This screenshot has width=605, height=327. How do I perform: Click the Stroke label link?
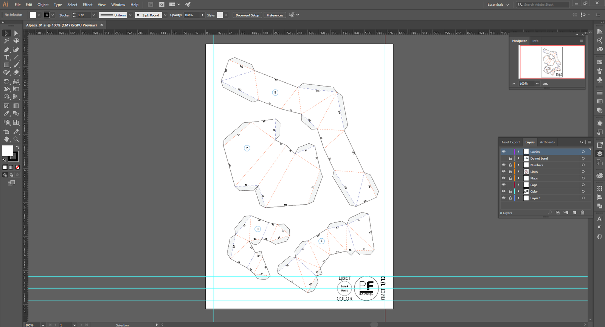(x=64, y=15)
